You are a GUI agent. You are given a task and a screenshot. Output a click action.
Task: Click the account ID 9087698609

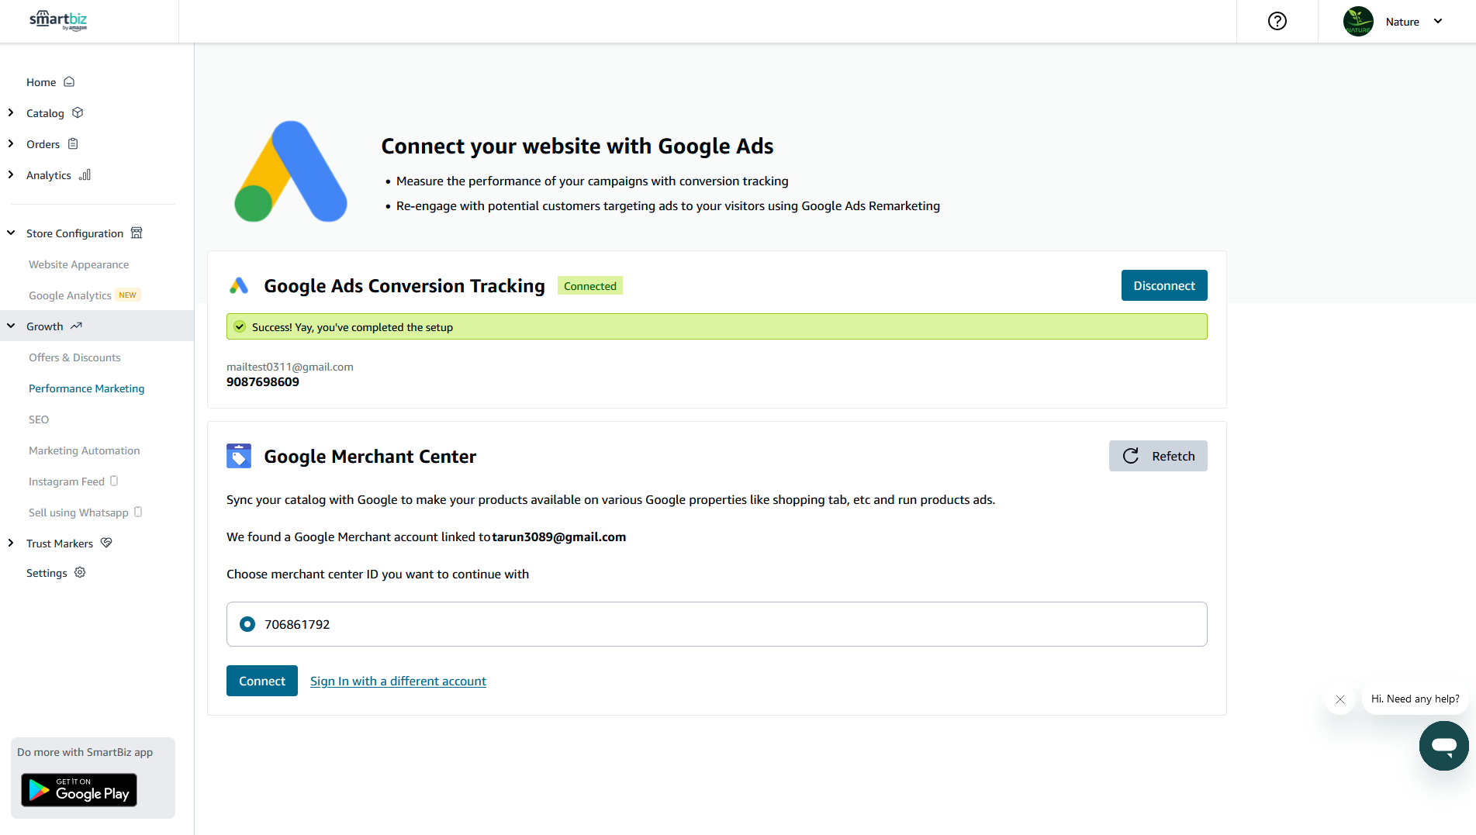[x=263, y=381]
